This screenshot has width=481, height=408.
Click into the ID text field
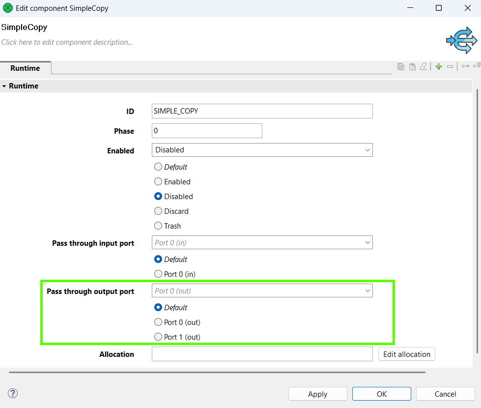[262, 111]
